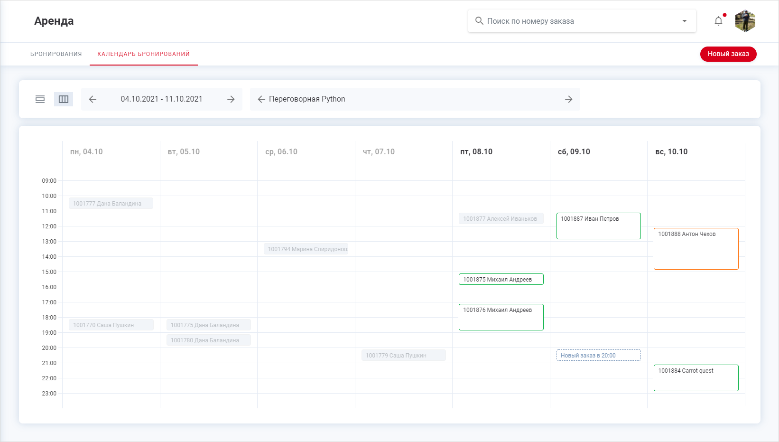Open booking 1001887 Иван Петров
The height and width of the screenshot is (442, 779).
coord(598,226)
